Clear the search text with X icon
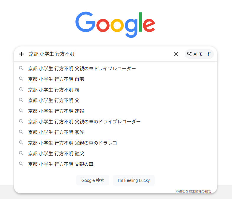Image resolution: width=232 pixels, height=199 pixels. click(x=176, y=54)
